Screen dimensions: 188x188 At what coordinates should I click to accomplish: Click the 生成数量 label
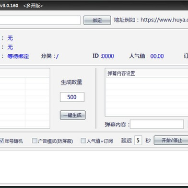pos(72,82)
